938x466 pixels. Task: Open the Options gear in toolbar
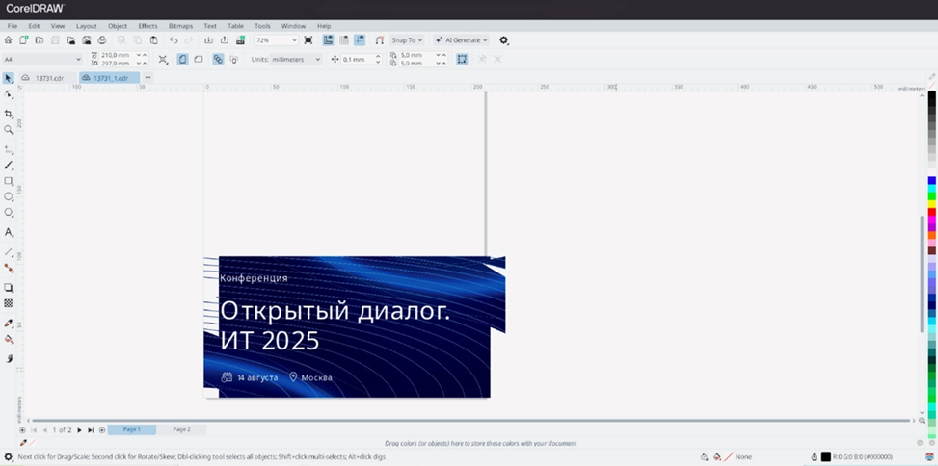click(x=503, y=40)
